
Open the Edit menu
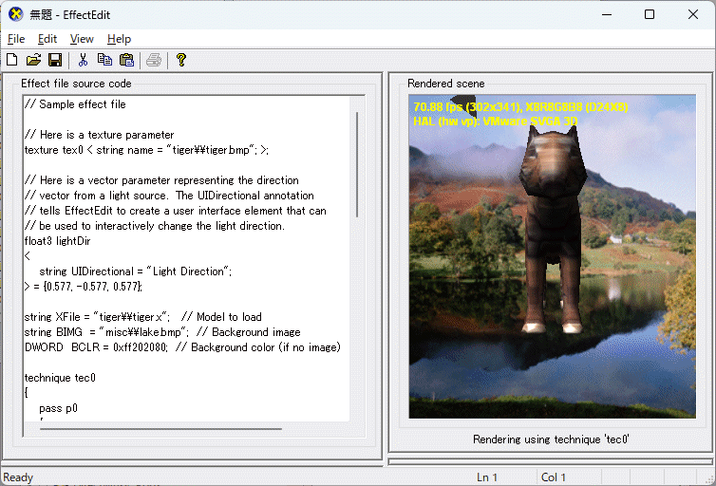(x=47, y=39)
